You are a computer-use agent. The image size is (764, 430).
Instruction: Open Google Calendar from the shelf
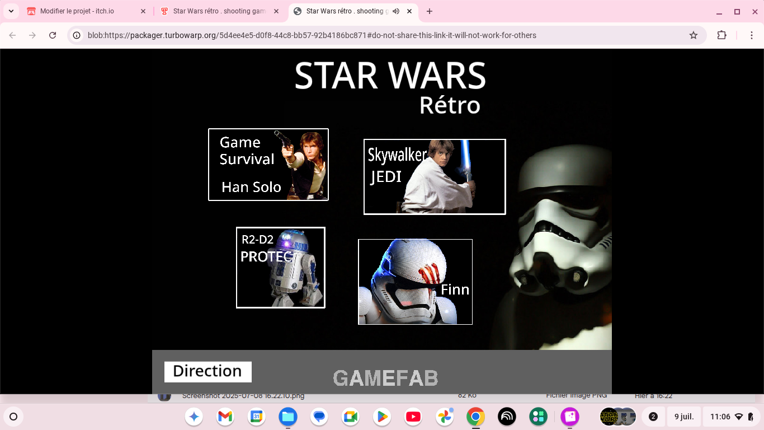pyautogui.click(x=256, y=417)
